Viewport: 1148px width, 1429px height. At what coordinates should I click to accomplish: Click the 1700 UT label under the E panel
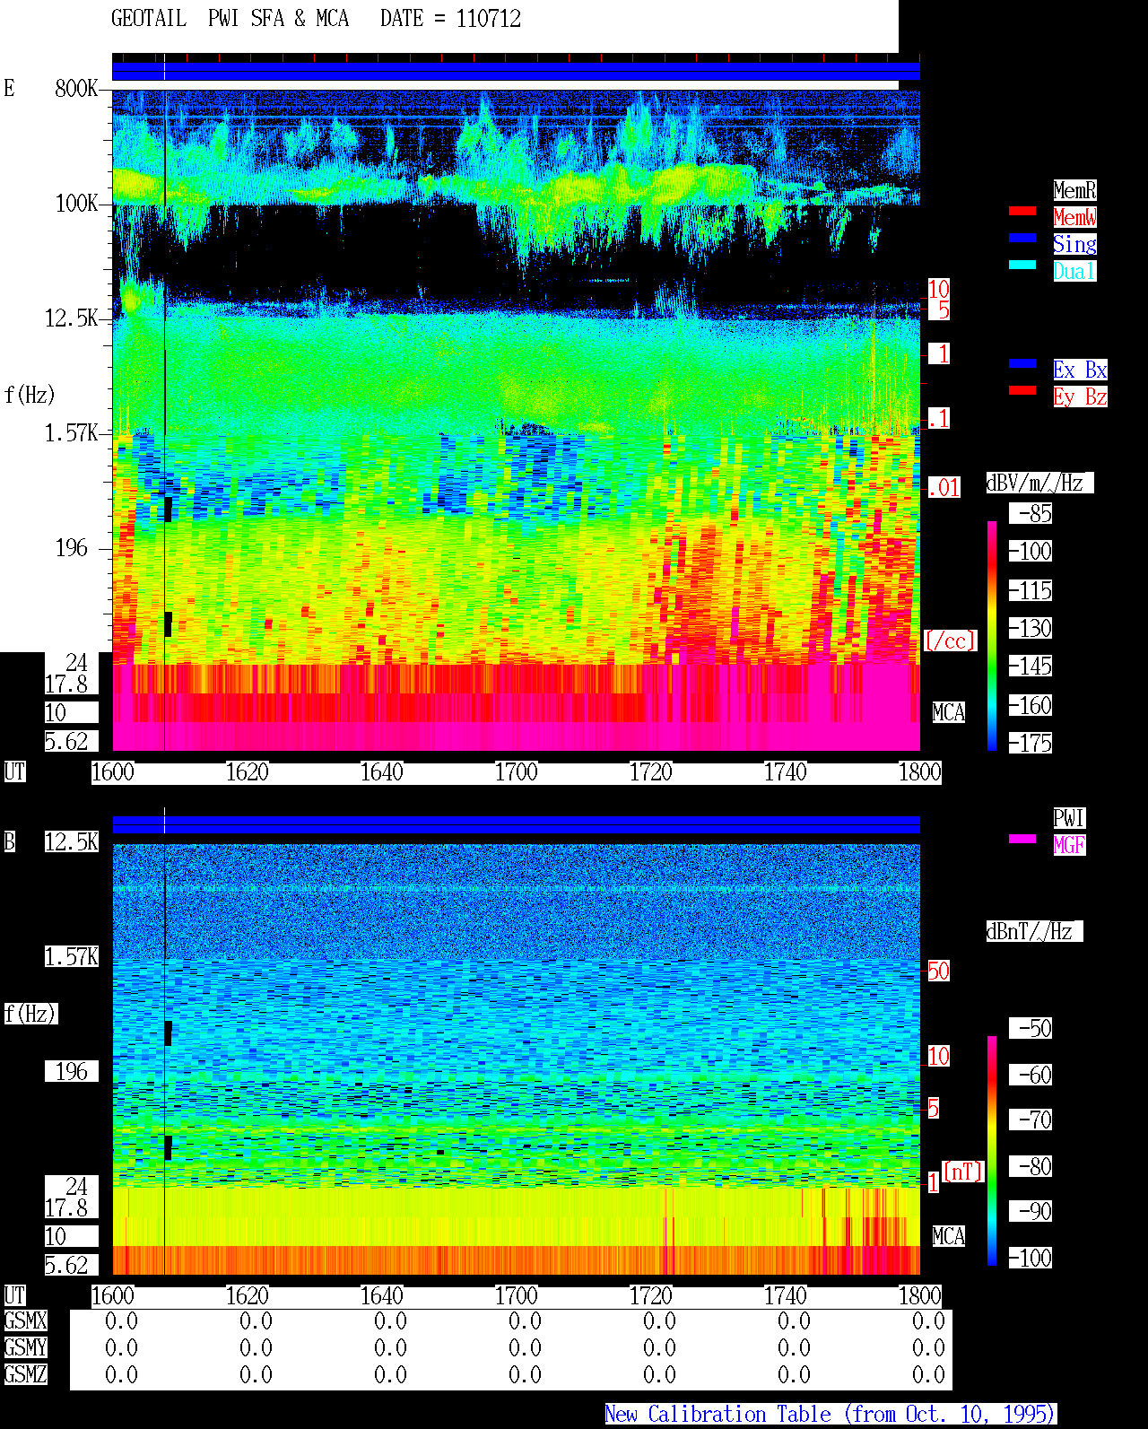[x=517, y=771]
